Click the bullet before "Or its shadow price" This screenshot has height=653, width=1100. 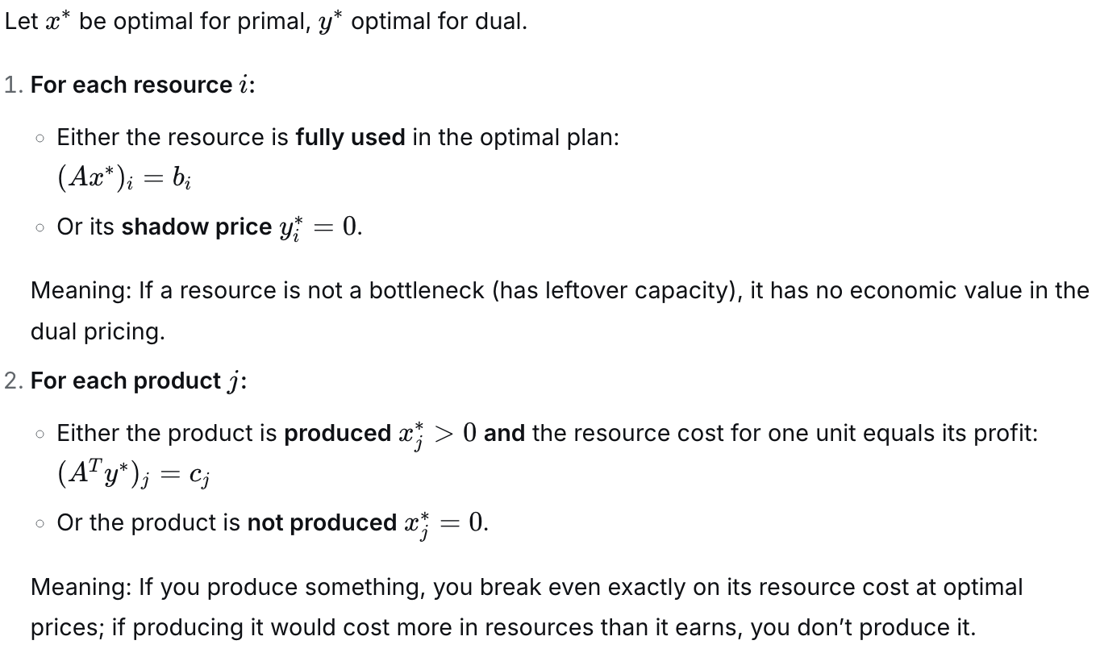[40, 228]
